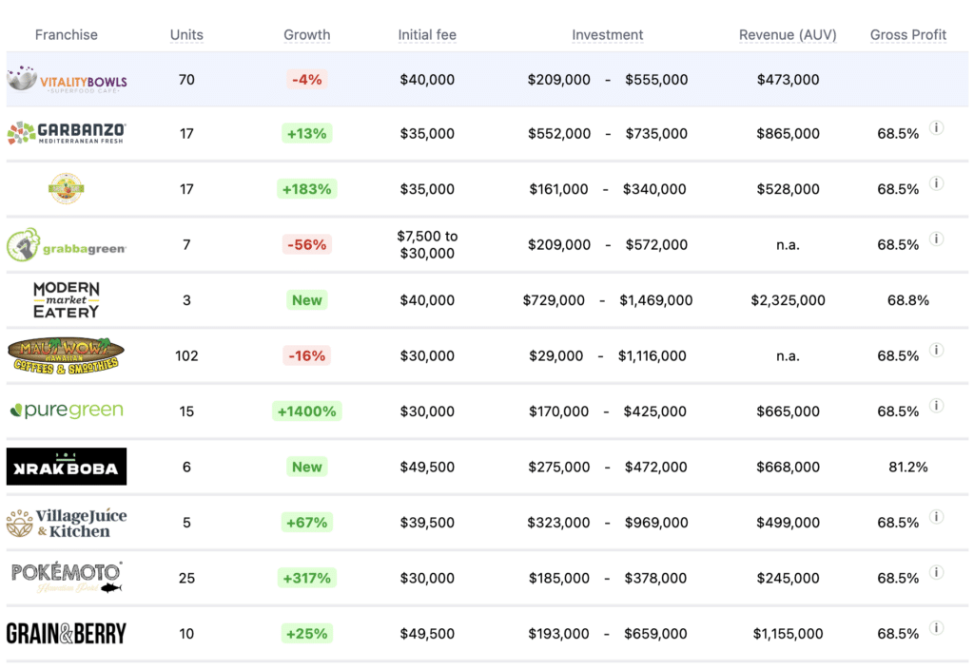
Task: Sort by the Growth column header
Action: (x=307, y=35)
